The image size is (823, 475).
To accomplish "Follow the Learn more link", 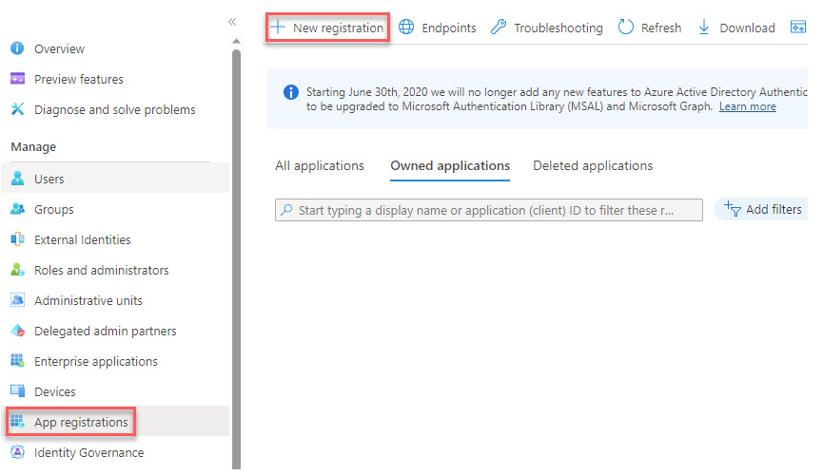I will [x=748, y=106].
